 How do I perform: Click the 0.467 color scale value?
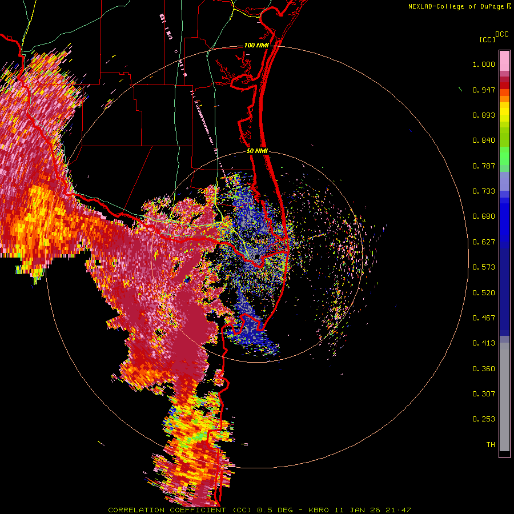point(484,318)
